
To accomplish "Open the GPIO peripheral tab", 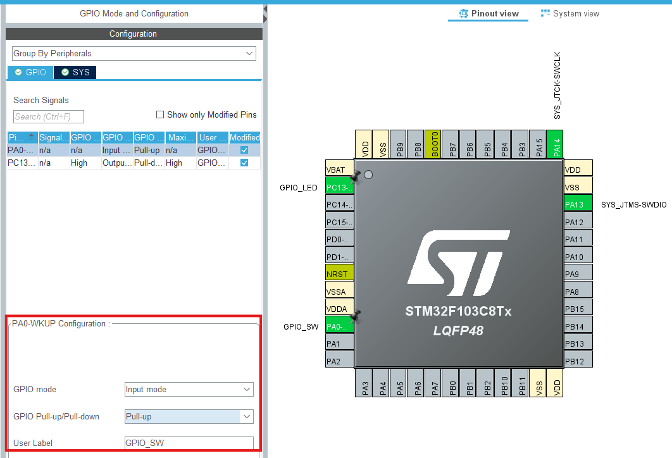I will click(x=30, y=72).
